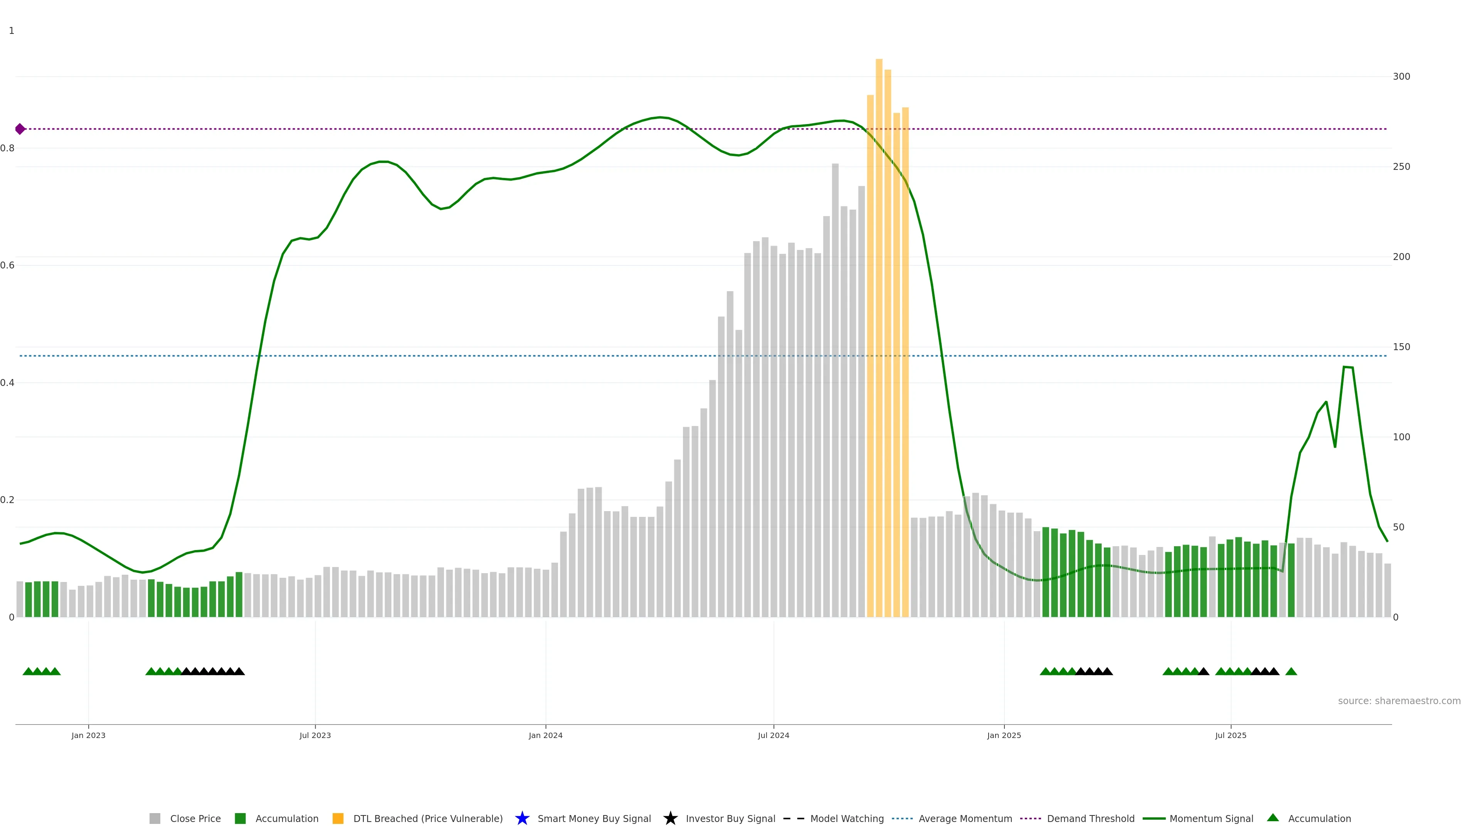
Task: Click the gray Close Price legend square
Action: coord(155,818)
